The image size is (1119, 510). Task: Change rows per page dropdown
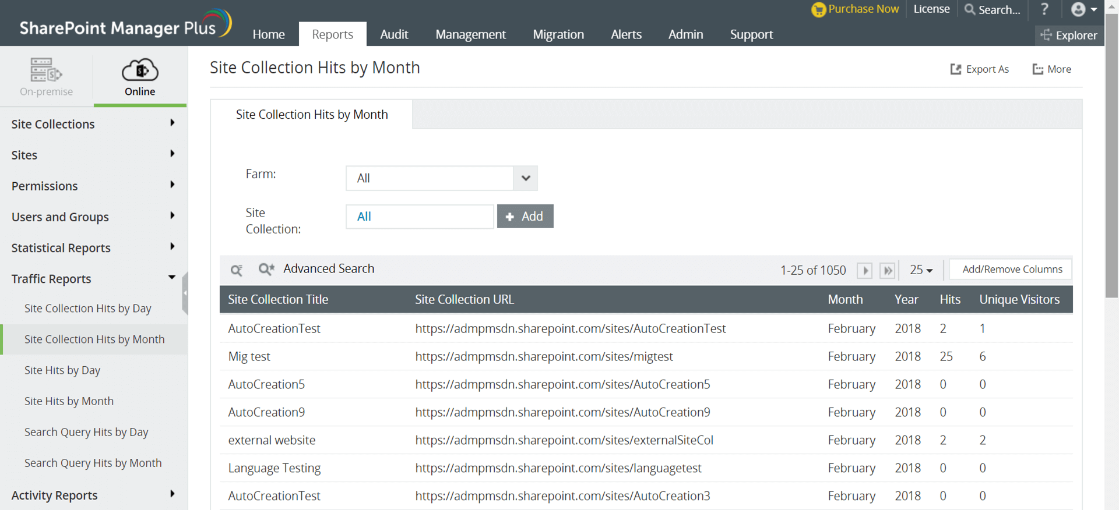(921, 270)
